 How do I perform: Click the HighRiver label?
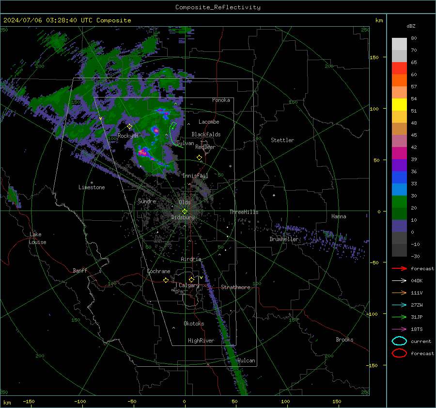click(x=201, y=341)
